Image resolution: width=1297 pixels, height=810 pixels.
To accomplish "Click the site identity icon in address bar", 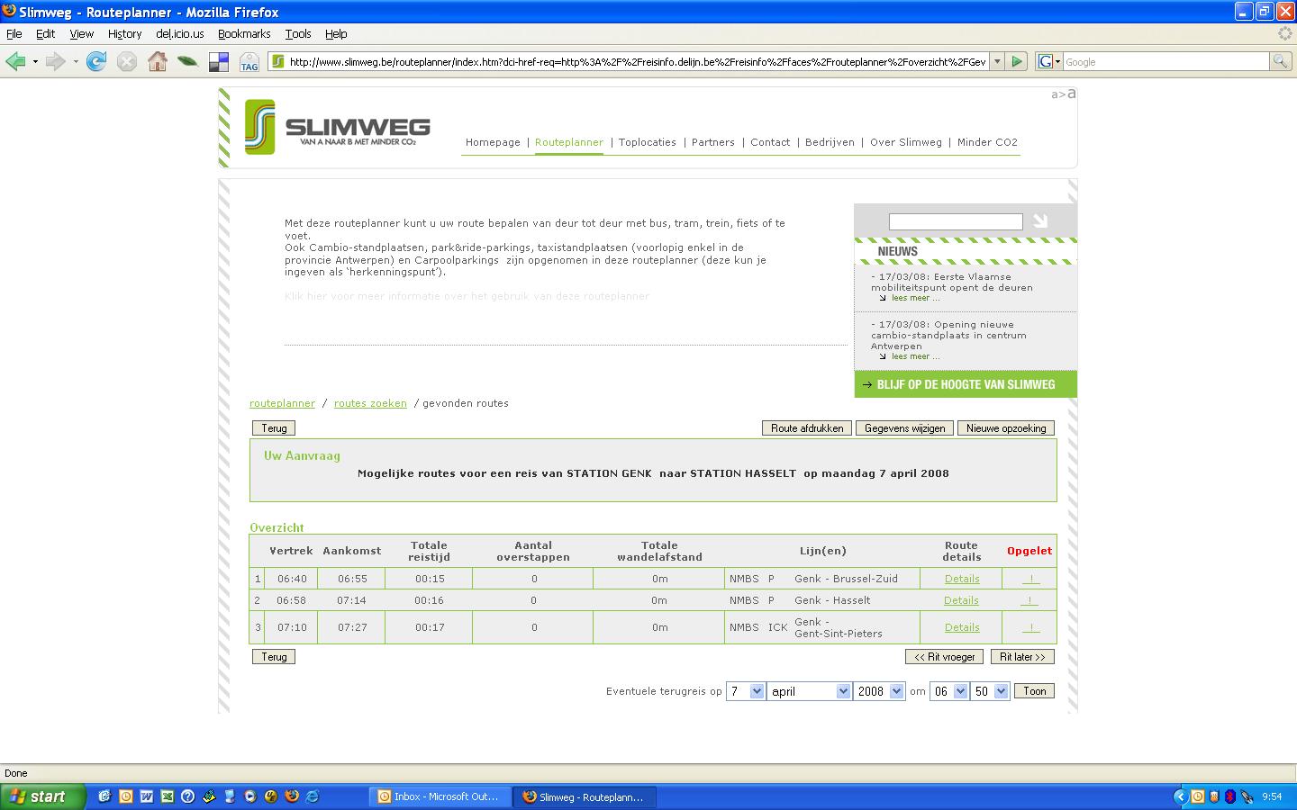I will point(278,61).
